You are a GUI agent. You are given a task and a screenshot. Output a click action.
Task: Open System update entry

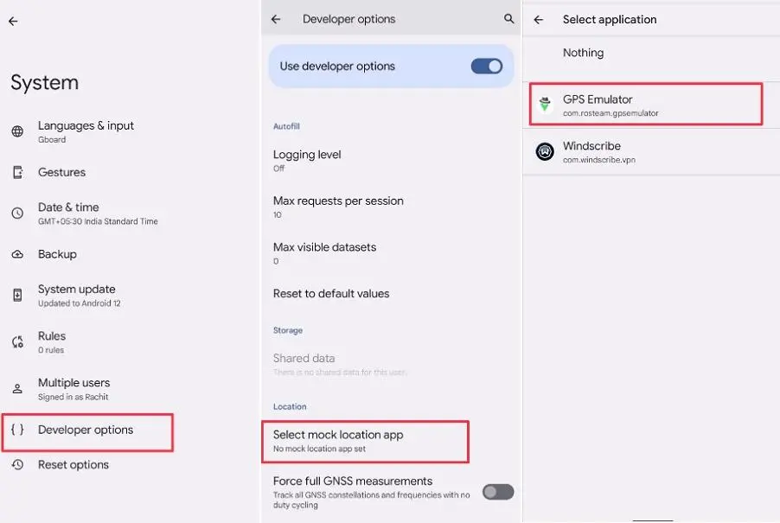pyautogui.click(x=131, y=296)
